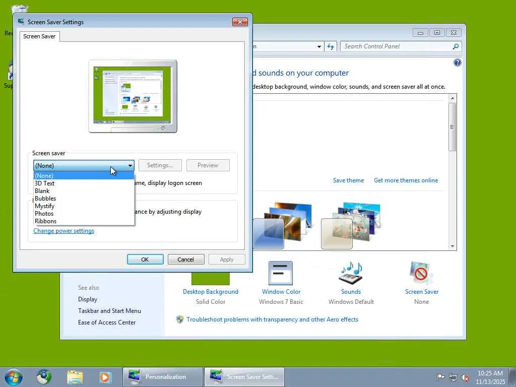Click the taskbar clock showing 10:25 AM
The height and width of the screenshot is (387, 516).
(490, 377)
